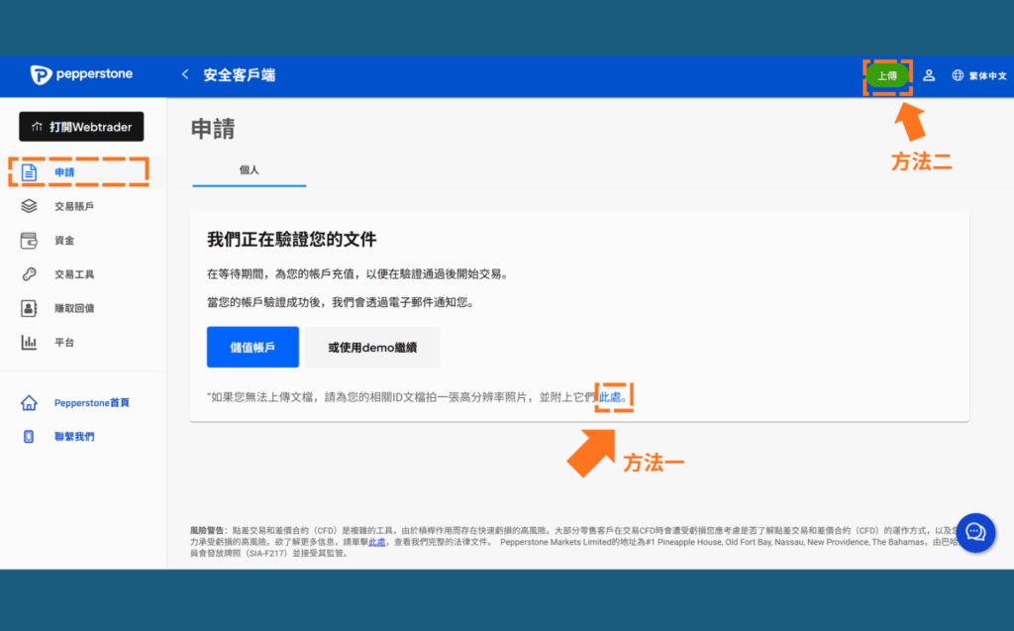Click the 交易工具 key icon
This screenshot has height=631, width=1014.
30,274
